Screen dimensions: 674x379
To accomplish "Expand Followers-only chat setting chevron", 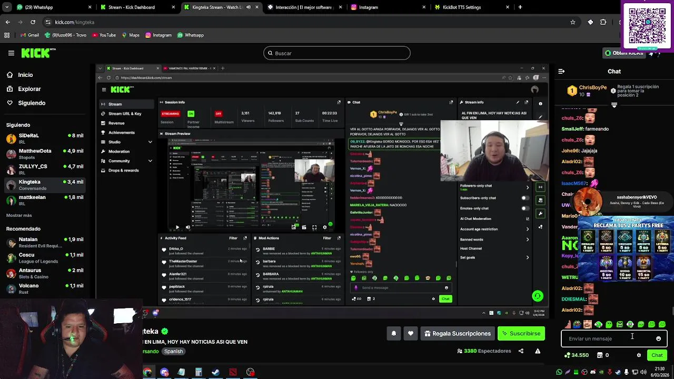I will click(x=527, y=187).
